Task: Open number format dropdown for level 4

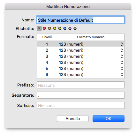Action: (122, 62)
